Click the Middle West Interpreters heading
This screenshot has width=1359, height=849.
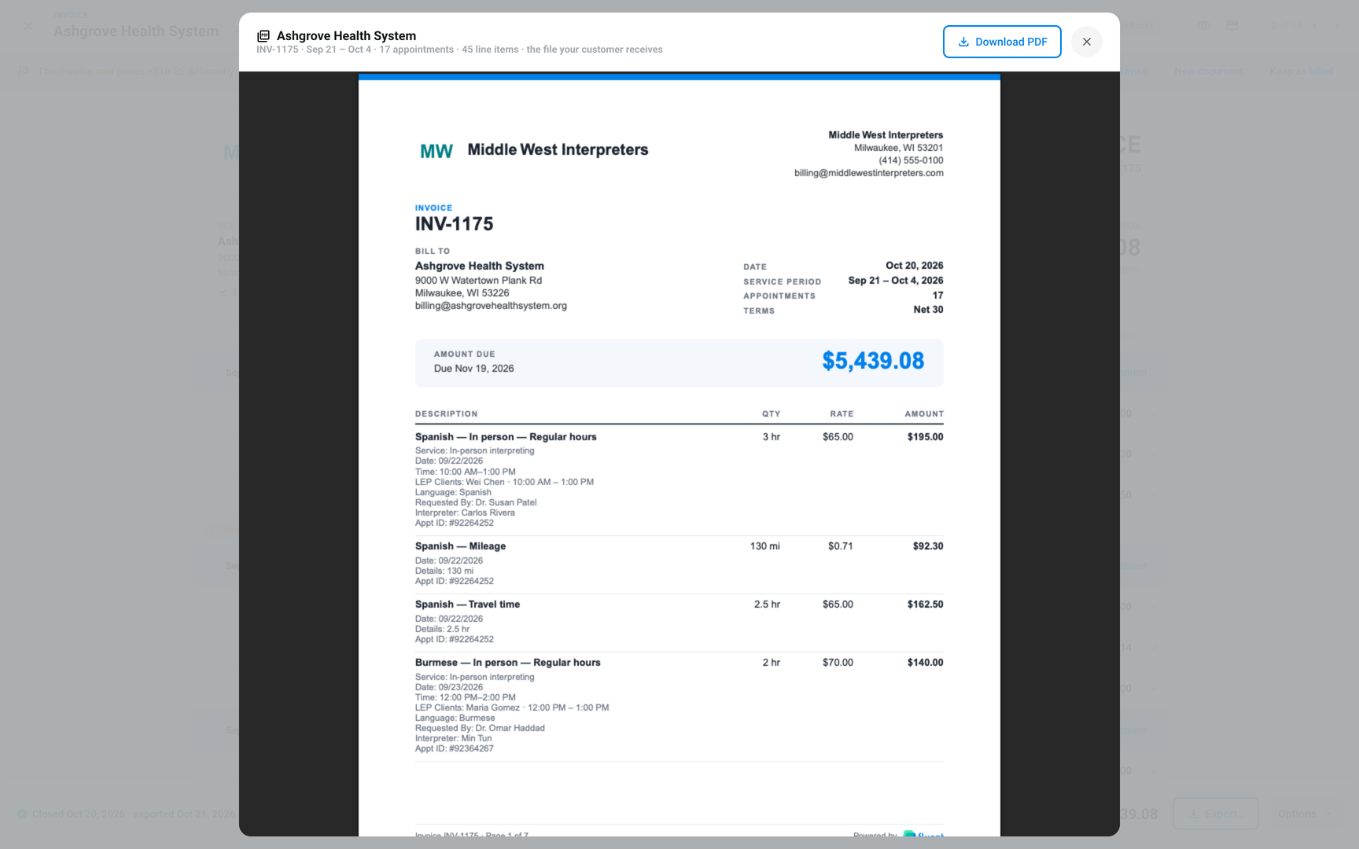(558, 150)
